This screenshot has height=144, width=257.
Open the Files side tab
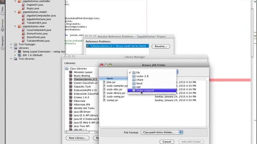click(2, 11)
